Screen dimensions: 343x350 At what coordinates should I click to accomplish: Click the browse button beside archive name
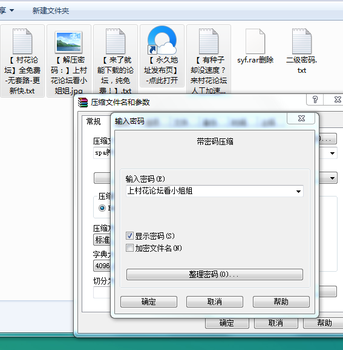[x=328, y=139]
